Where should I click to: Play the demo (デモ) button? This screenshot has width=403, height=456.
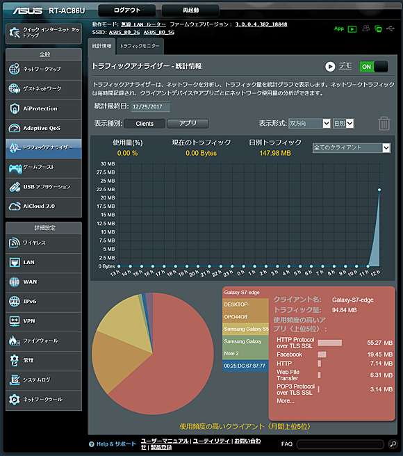330,67
